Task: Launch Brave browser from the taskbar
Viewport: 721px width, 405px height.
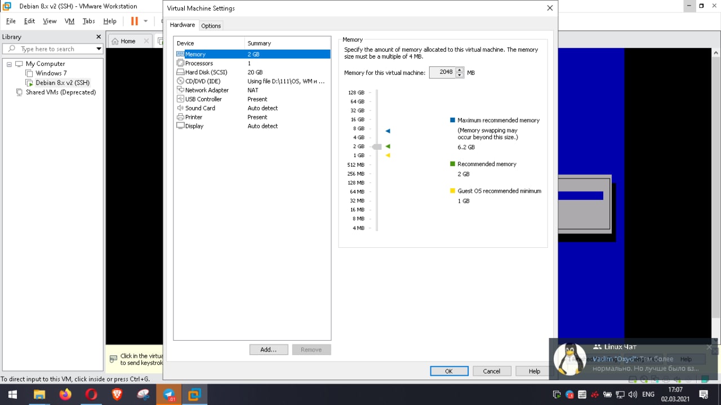Action: pyautogui.click(x=117, y=394)
